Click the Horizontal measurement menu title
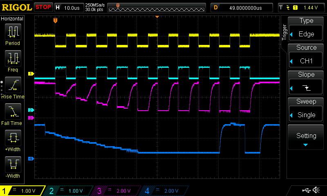This screenshot has width=327, height=196. tap(12, 19)
